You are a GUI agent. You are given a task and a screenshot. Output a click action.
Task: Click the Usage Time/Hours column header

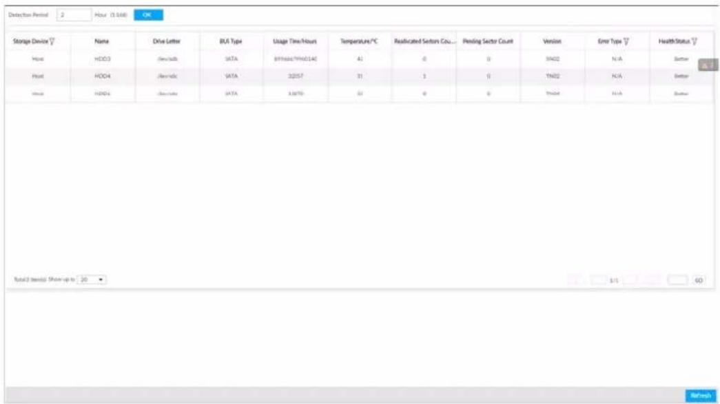click(295, 41)
